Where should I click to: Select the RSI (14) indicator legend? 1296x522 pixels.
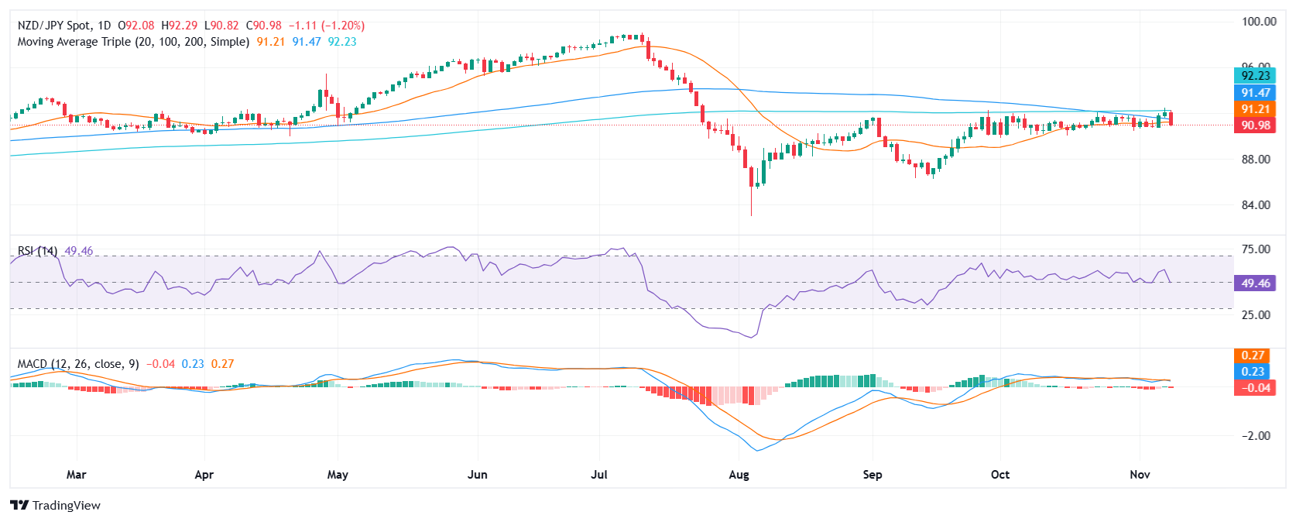[37, 251]
